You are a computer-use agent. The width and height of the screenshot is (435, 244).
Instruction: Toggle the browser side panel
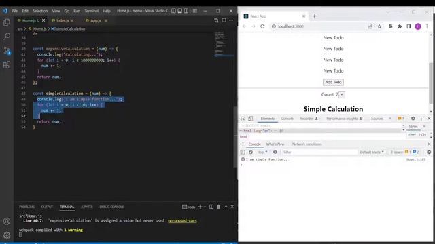click(x=408, y=26)
